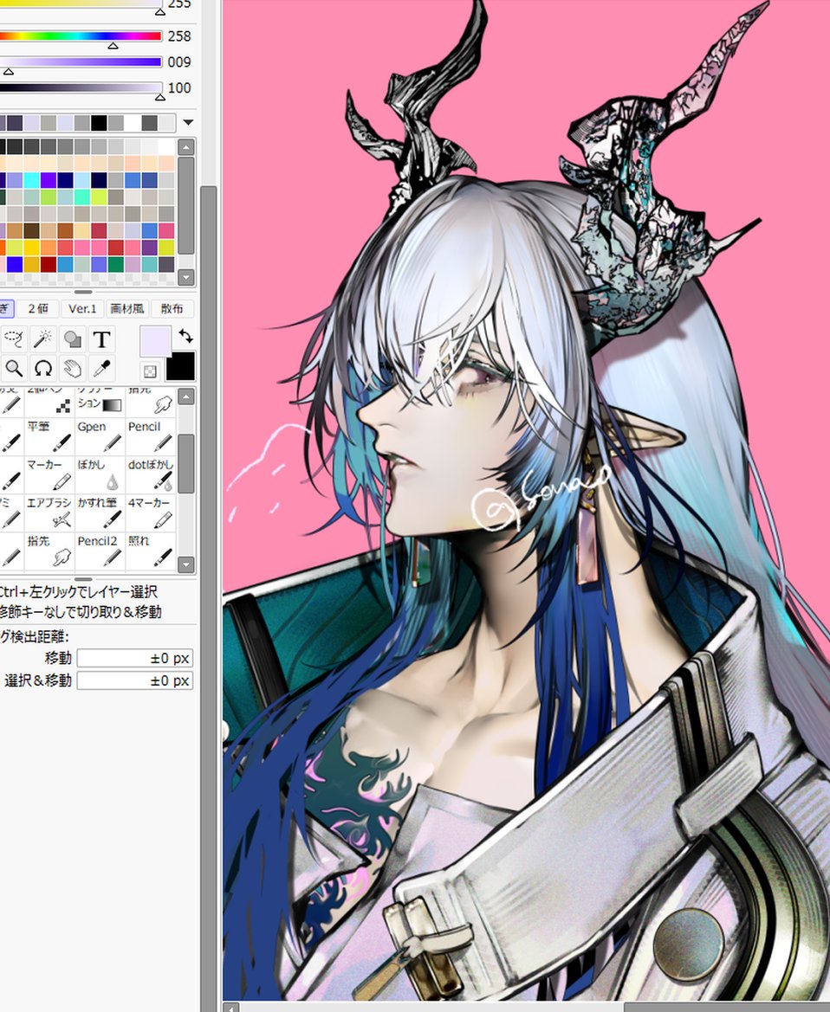Click the black-to-white brightness slider

(80, 87)
